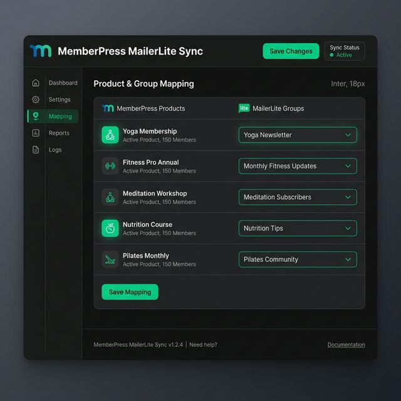401x401 pixels.
Task: Click the MailerLite Groups column header
Action: [x=278, y=108]
